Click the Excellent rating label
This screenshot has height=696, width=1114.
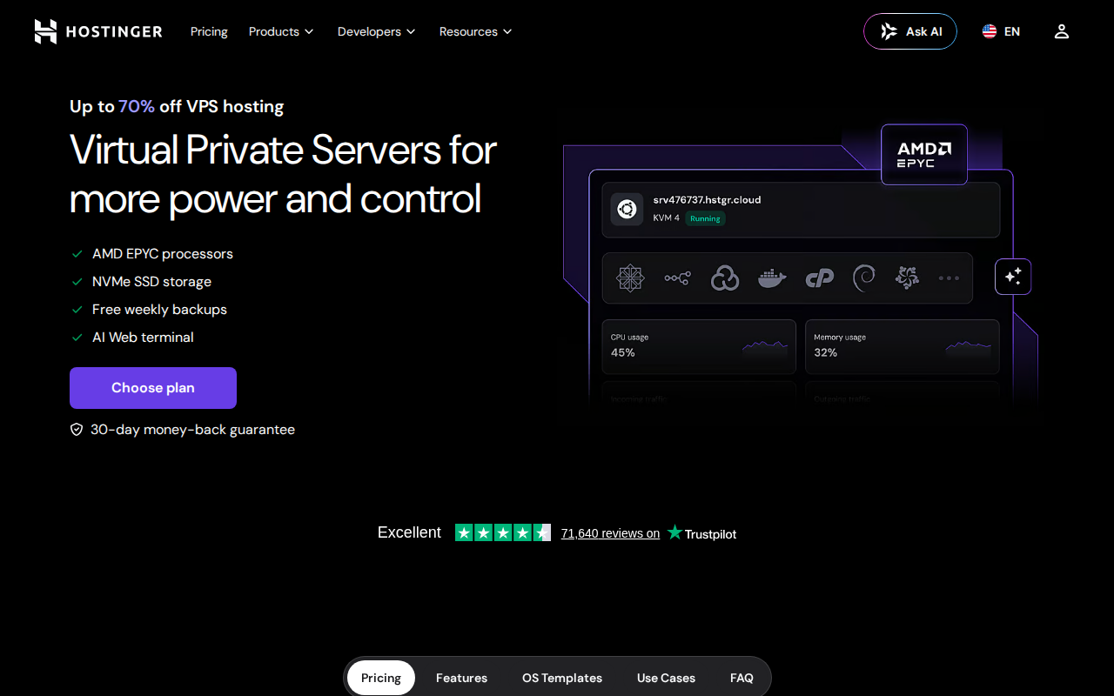409,532
